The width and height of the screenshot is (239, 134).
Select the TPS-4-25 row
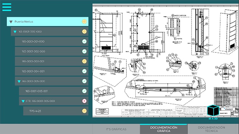pyautogui.click(x=56, y=111)
